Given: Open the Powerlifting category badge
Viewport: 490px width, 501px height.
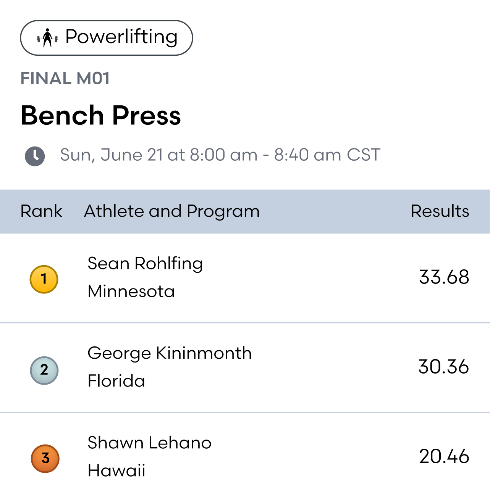Looking at the screenshot, I should click(x=107, y=38).
